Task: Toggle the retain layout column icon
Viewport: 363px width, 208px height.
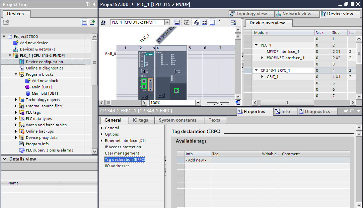Action: point(212,22)
